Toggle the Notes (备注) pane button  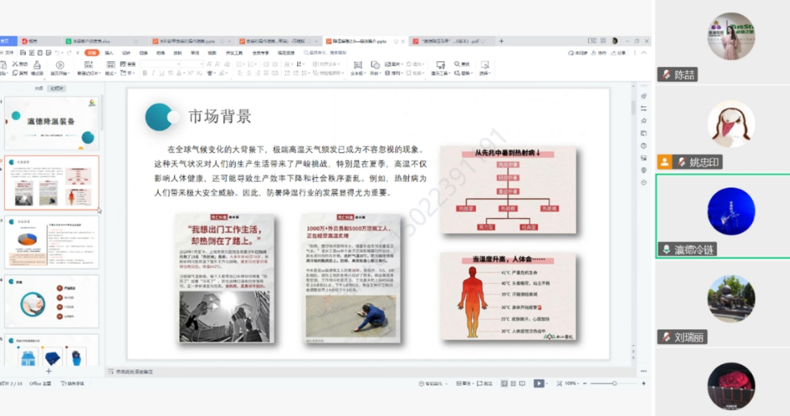click(464, 383)
